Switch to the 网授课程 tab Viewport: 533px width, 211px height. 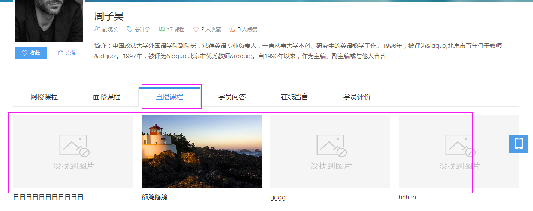44,97
